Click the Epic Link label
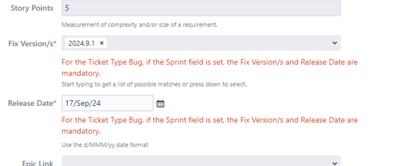401x166 pixels. 38,163
